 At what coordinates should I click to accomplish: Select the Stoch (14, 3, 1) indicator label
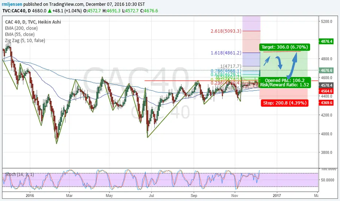tap(19, 174)
